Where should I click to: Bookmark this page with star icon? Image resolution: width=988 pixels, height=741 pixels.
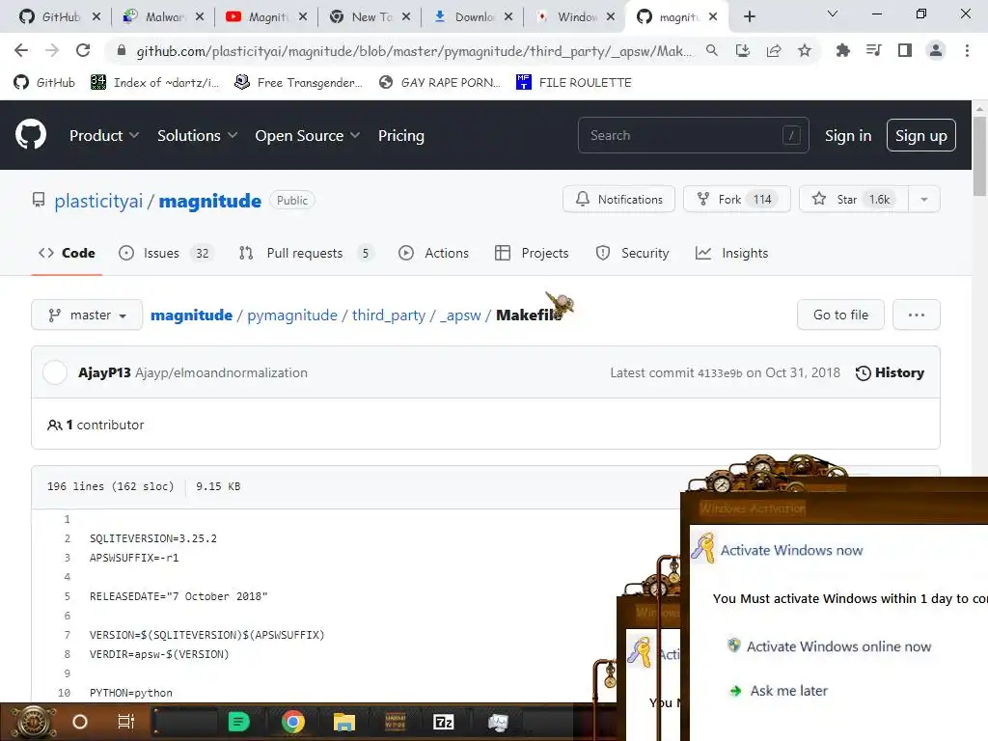[x=805, y=50]
